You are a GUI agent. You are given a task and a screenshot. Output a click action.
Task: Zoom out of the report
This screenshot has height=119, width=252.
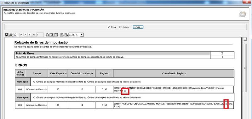[x=66, y=35]
